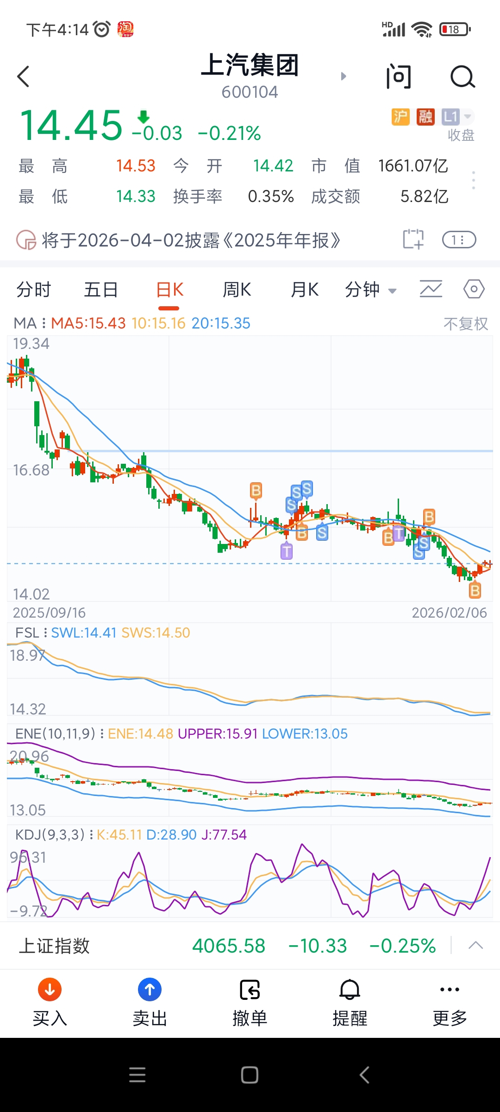Open 2025年年报 disclosure notice
This screenshot has width=500, height=1112.
tap(191, 240)
